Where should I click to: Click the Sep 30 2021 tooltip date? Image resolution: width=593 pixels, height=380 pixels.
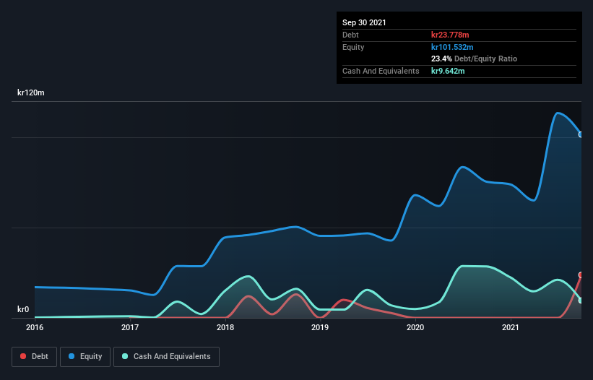point(364,22)
